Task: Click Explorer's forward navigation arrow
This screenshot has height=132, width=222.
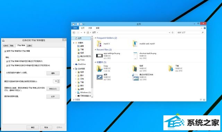Action: pos(78,32)
